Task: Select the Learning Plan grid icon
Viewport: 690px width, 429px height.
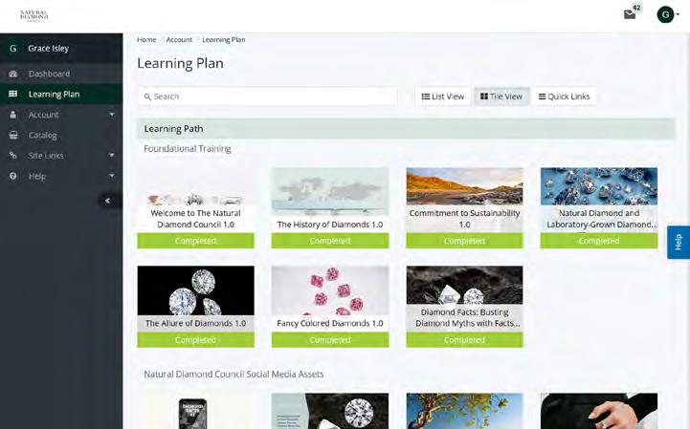Action: click(x=13, y=94)
